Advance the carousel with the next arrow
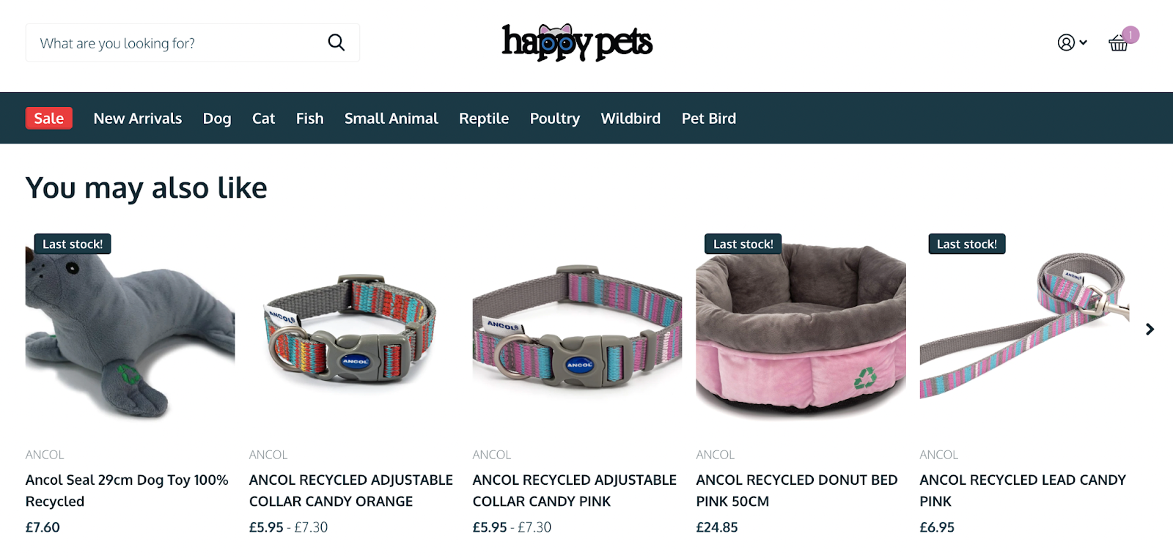Viewport: 1173px width, 558px height. [1150, 330]
